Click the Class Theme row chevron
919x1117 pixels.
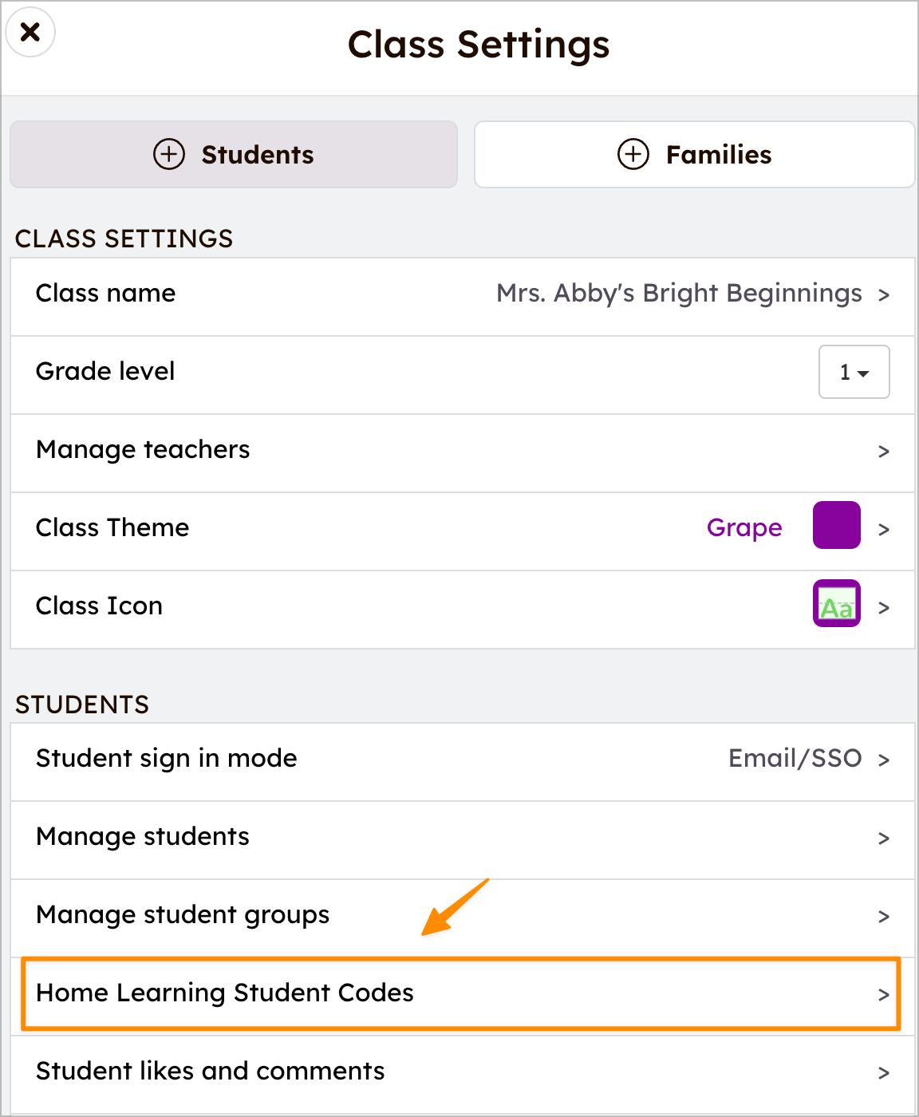[x=883, y=530]
